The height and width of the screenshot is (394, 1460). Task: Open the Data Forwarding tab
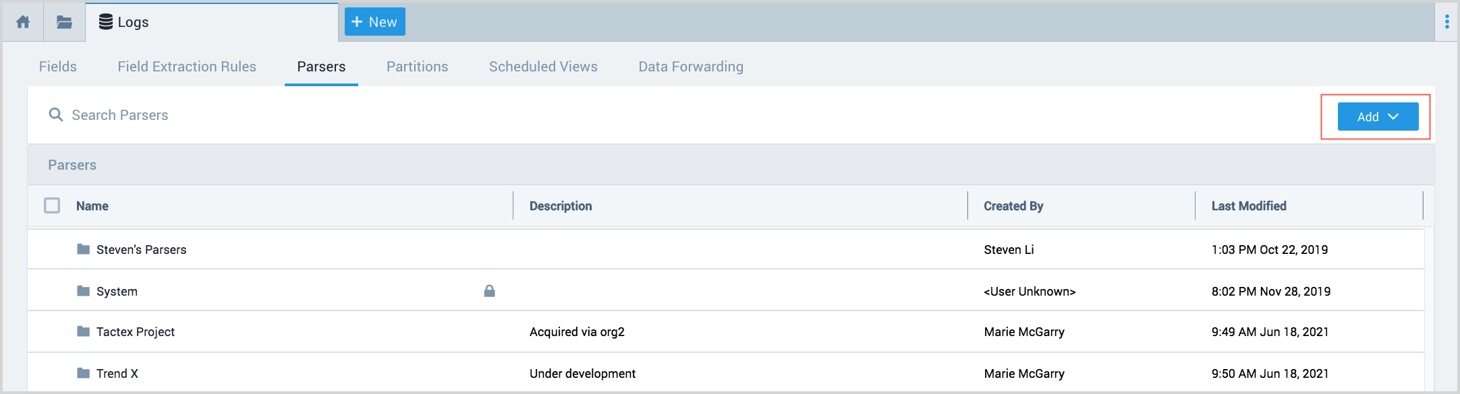tap(691, 67)
